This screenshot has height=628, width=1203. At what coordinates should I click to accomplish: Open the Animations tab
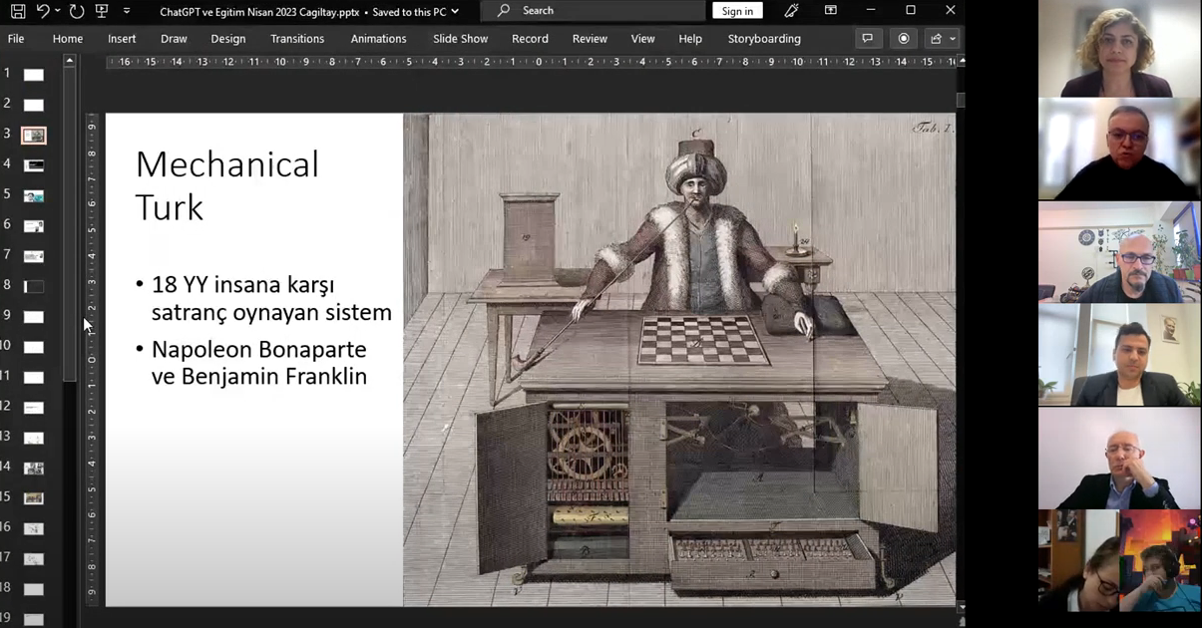click(x=378, y=39)
